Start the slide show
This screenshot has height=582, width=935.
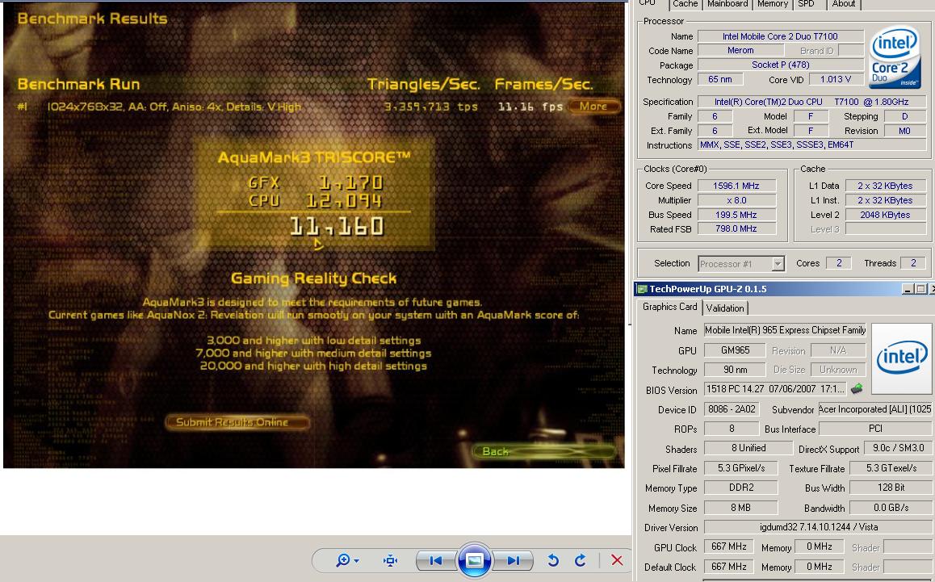[x=474, y=560]
